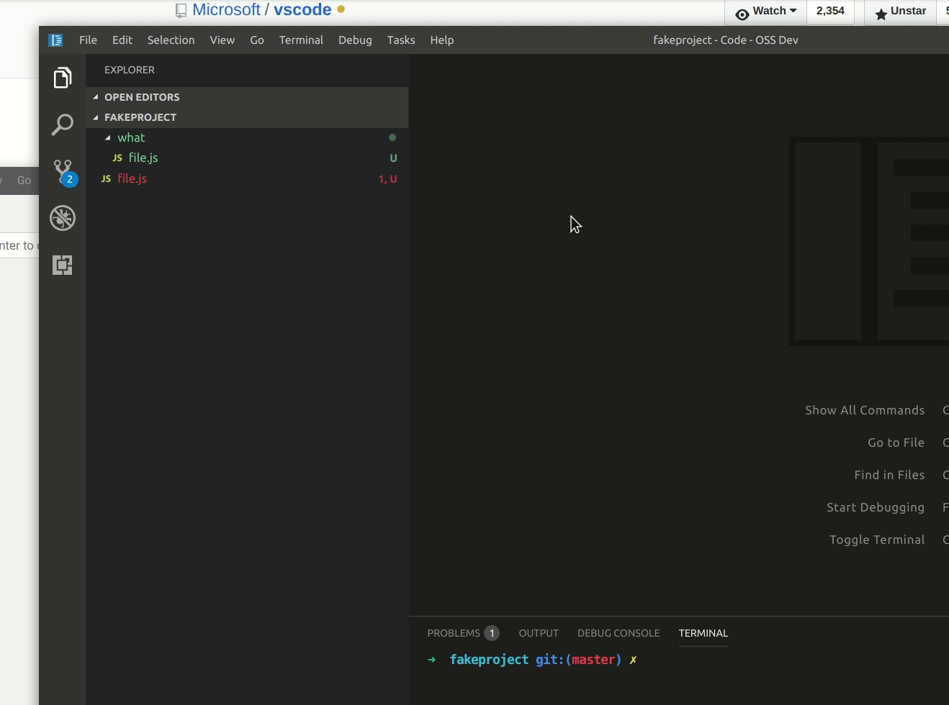Open the Debug menu
949x705 pixels.
[x=355, y=40]
